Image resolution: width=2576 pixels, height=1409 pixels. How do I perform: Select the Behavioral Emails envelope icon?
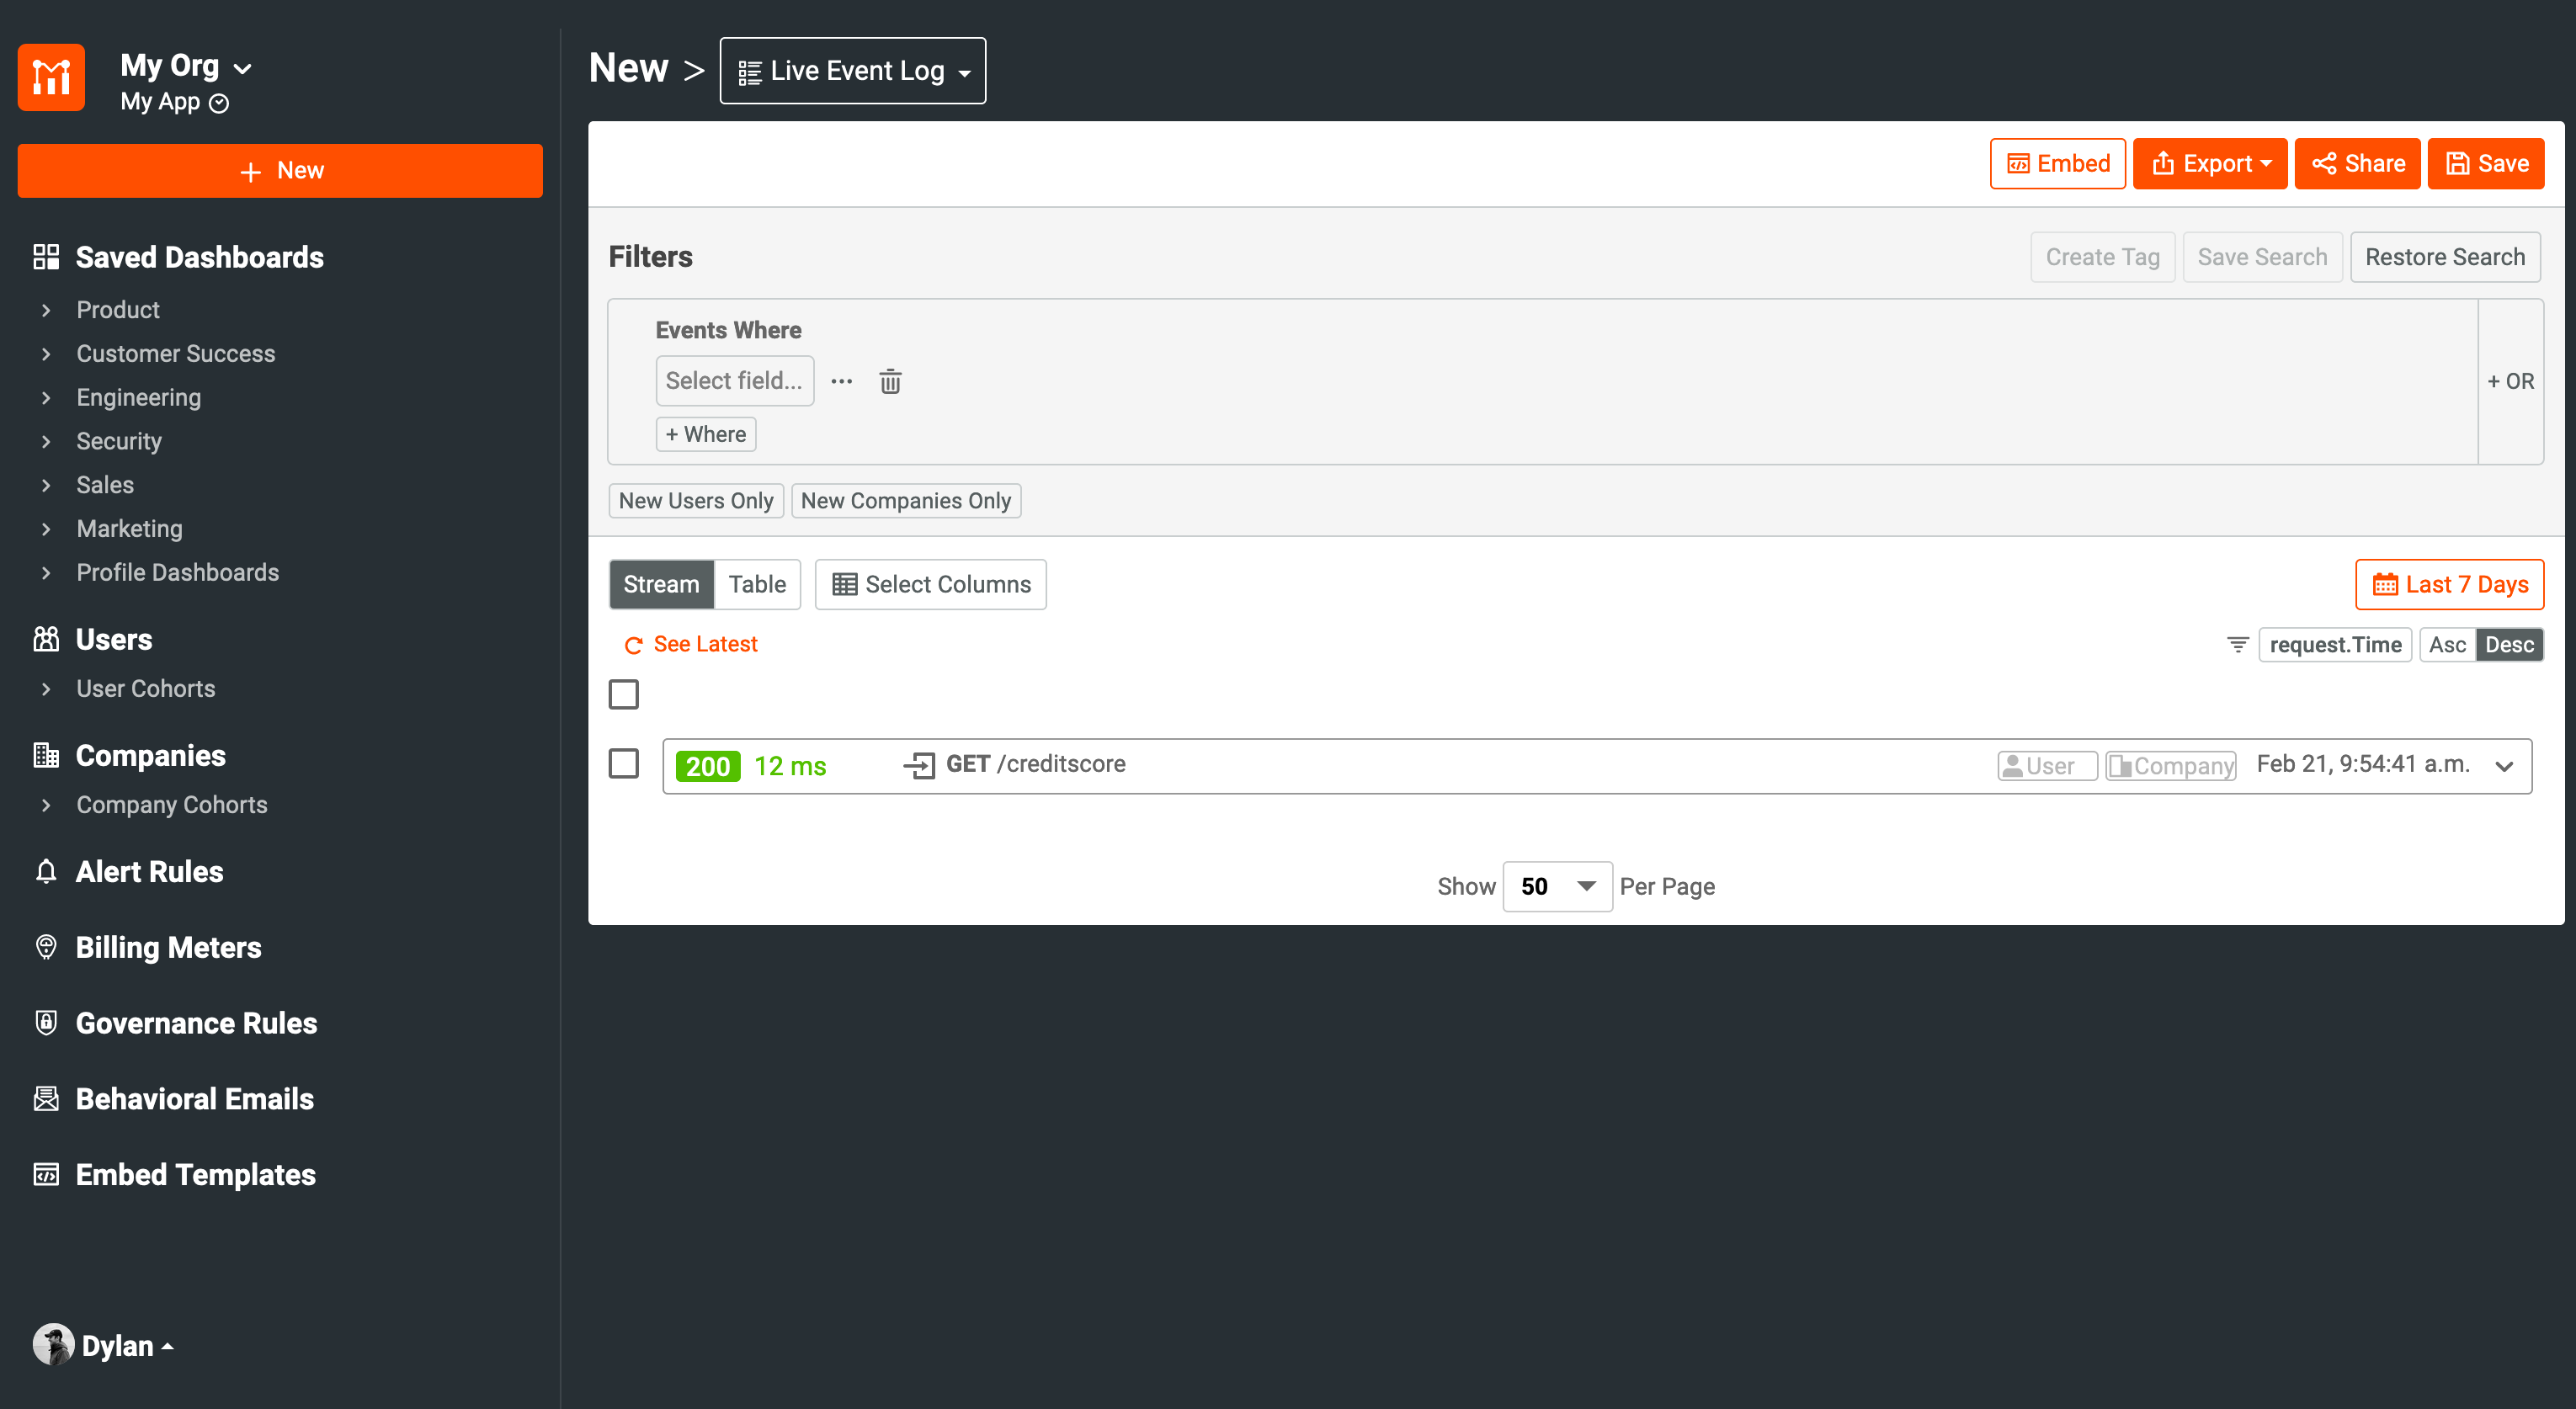[x=46, y=1098]
